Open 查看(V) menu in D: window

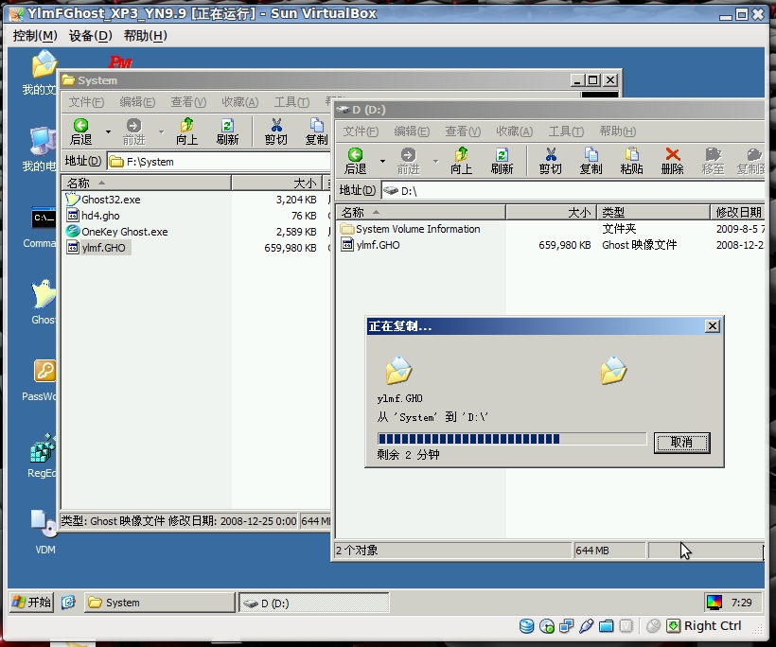tap(463, 131)
